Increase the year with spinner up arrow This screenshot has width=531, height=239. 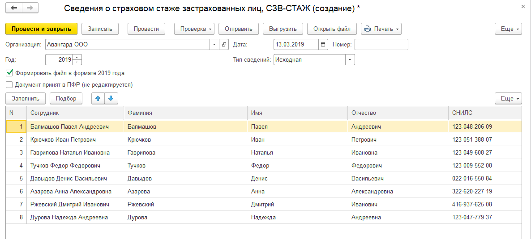[78, 57]
